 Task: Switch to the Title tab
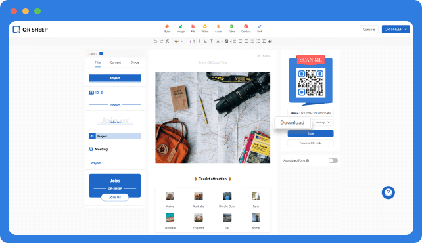(98, 62)
